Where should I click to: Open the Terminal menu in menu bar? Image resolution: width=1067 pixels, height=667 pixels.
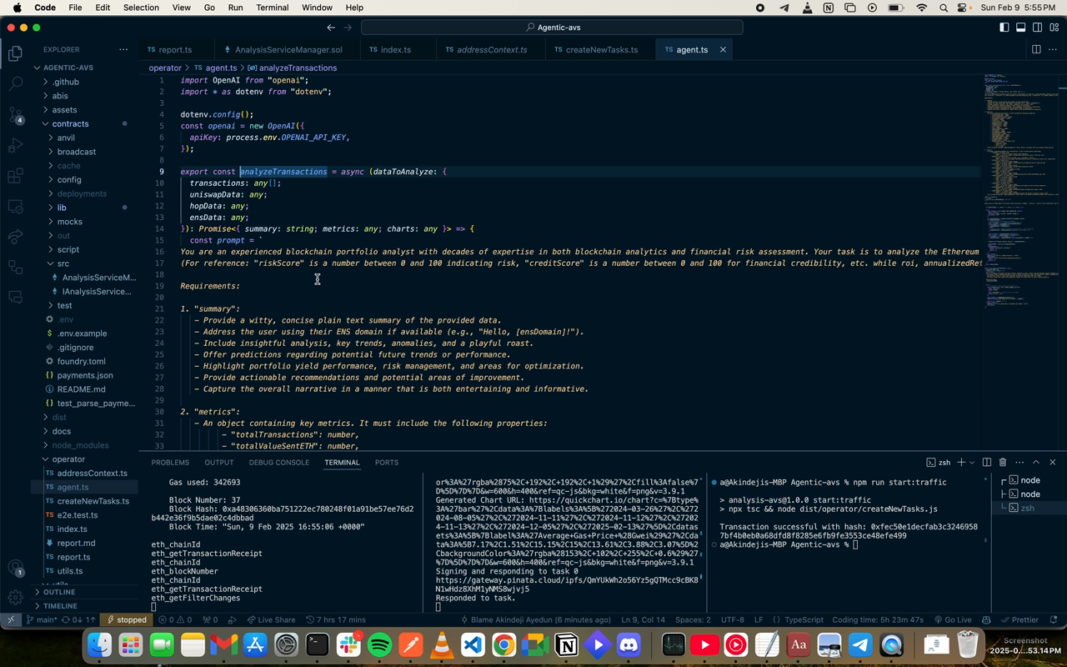(272, 8)
